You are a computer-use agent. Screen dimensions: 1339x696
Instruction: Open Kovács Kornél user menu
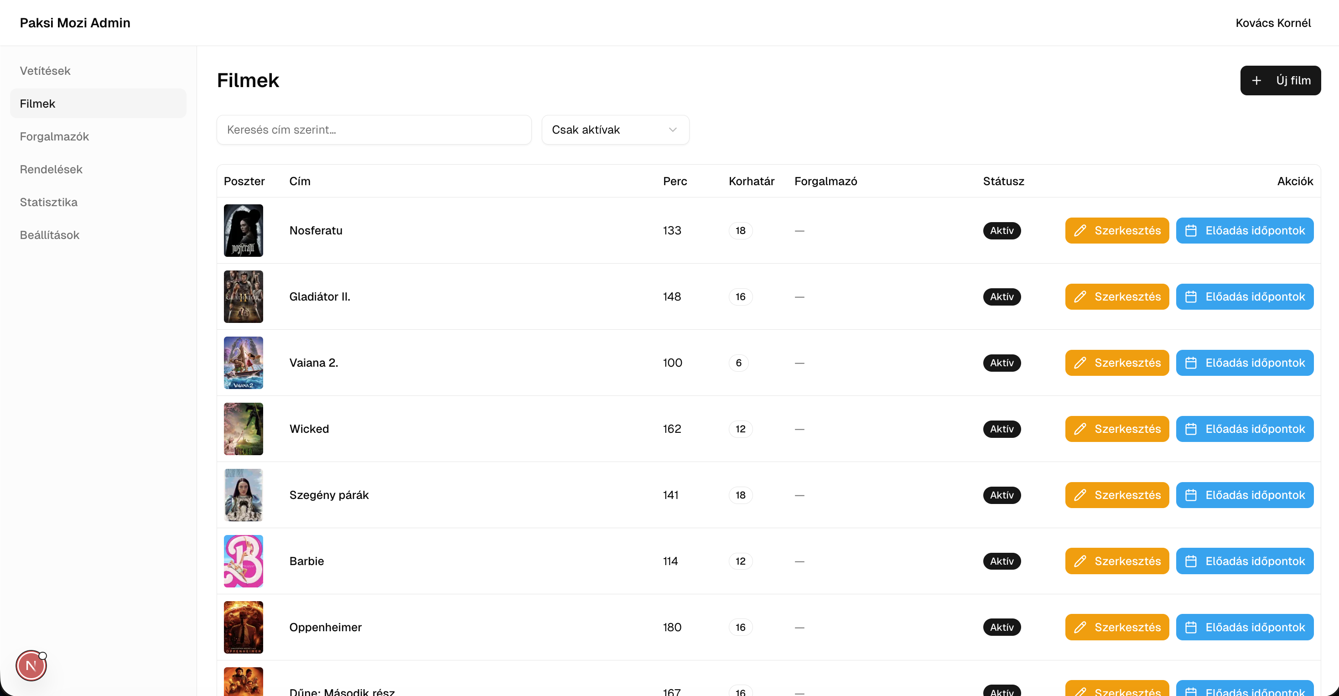pyautogui.click(x=1273, y=23)
